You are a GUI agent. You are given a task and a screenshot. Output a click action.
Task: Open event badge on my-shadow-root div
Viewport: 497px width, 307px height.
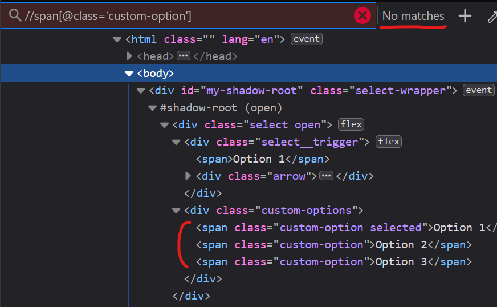(479, 90)
